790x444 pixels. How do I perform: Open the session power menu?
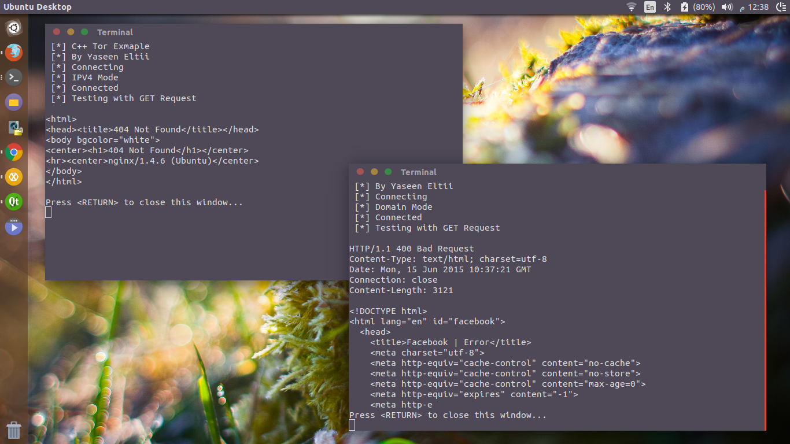[x=780, y=7]
